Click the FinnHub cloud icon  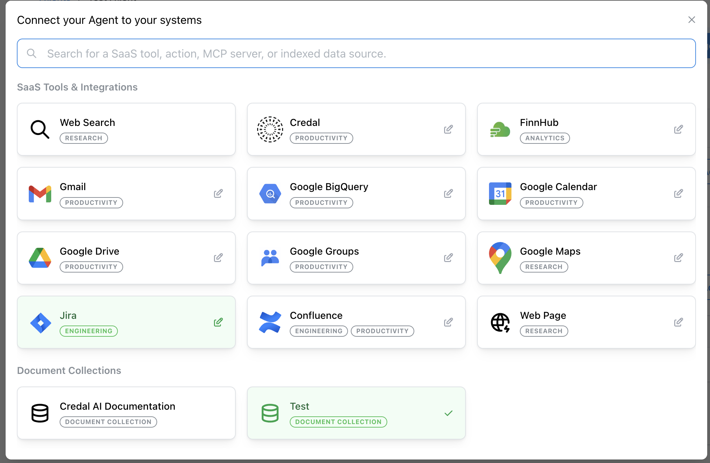pyautogui.click(x=500, y=129)
